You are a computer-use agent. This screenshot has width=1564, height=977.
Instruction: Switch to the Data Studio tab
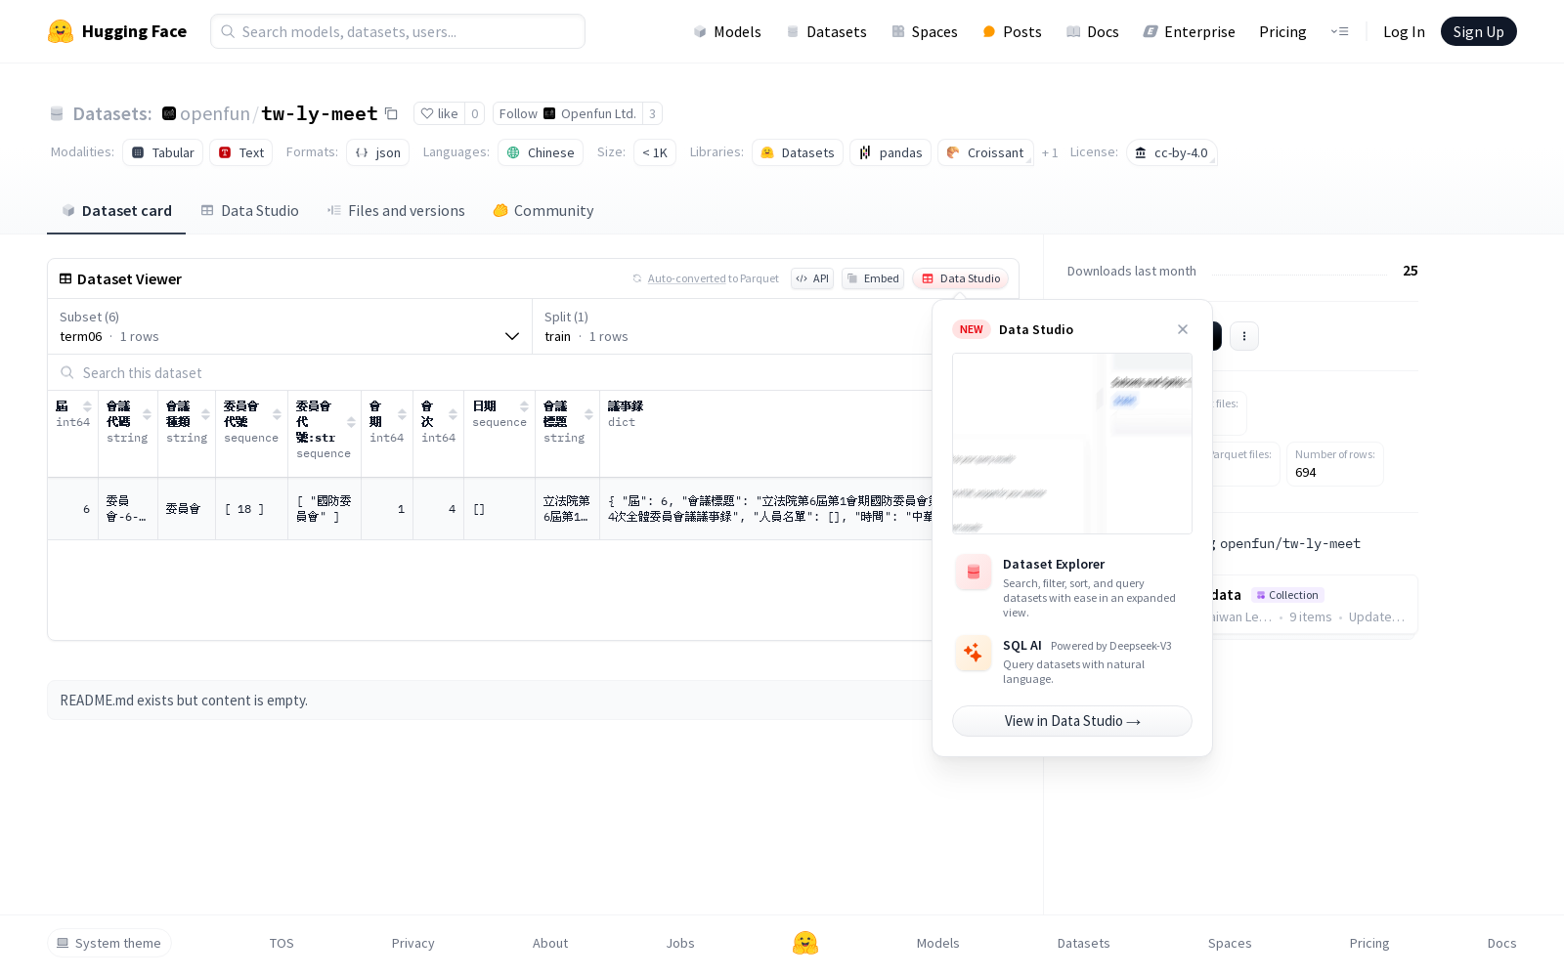pos(250,210)
